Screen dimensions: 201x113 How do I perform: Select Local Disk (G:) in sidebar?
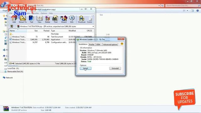click(x=12, y=68)
